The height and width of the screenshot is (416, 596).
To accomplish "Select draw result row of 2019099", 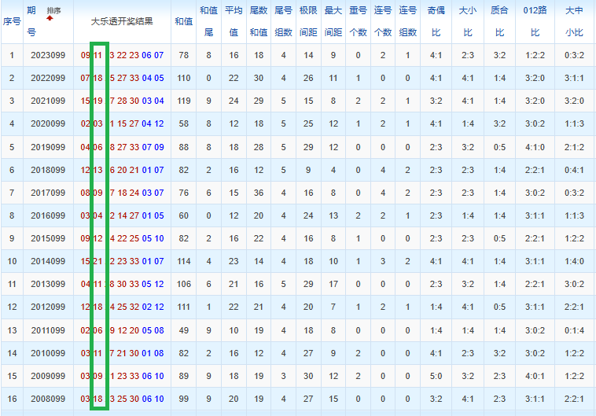I will (x=122, y=147).
